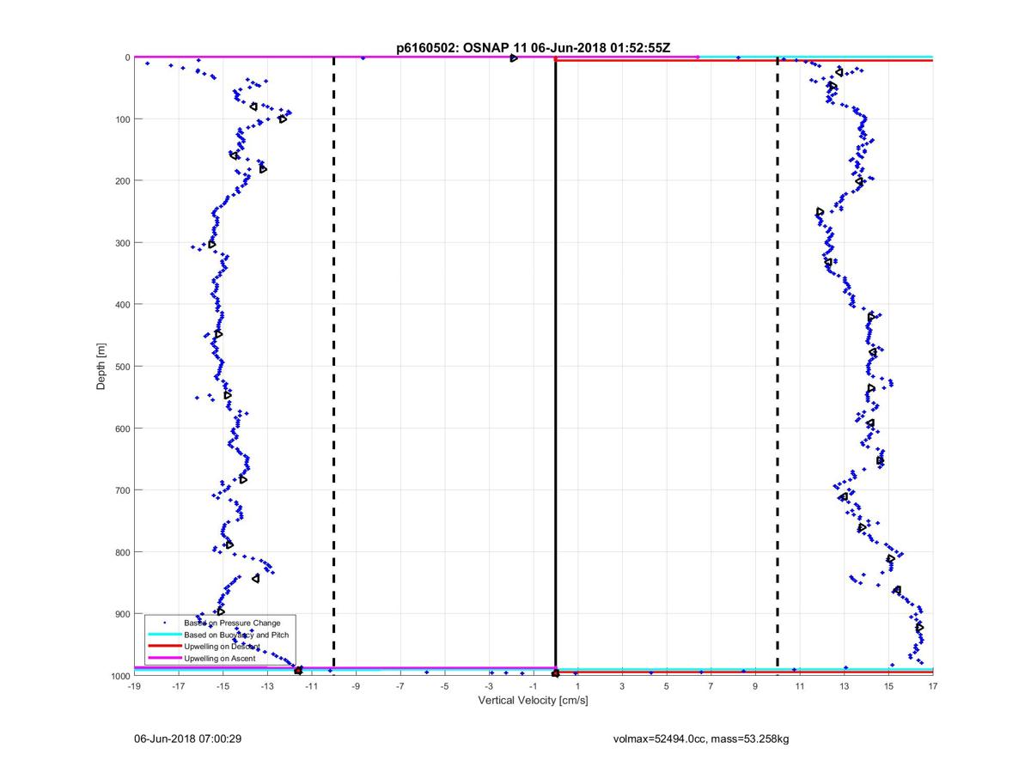
Task: Click positive x-axis tick label "5"
Action: [x=667, y=687]
